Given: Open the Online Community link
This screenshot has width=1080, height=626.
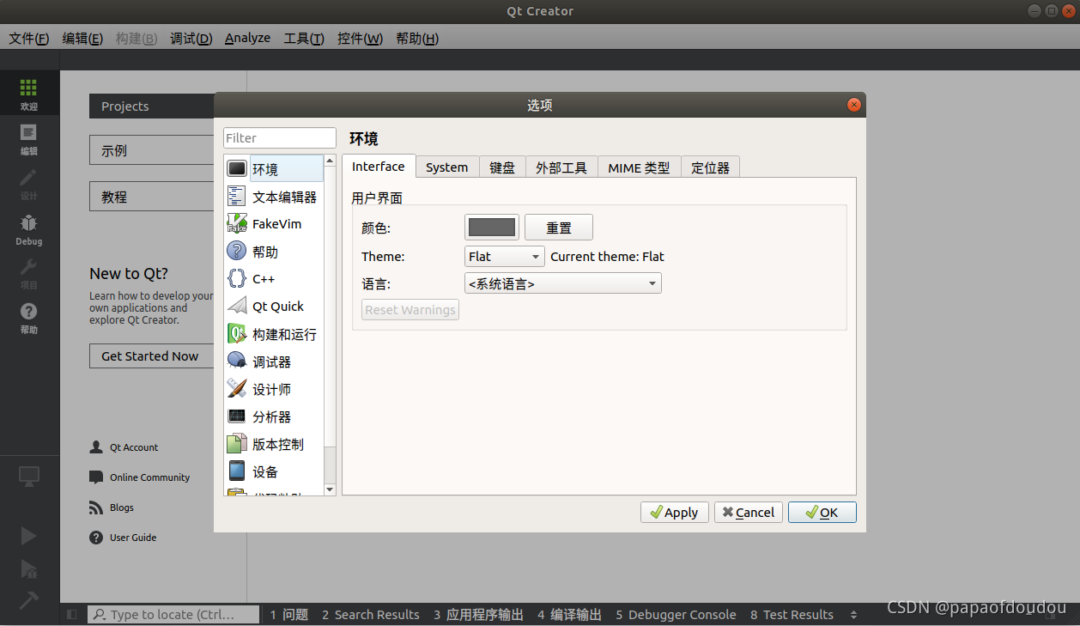Looking at the screenshot, I should (150, 477).
